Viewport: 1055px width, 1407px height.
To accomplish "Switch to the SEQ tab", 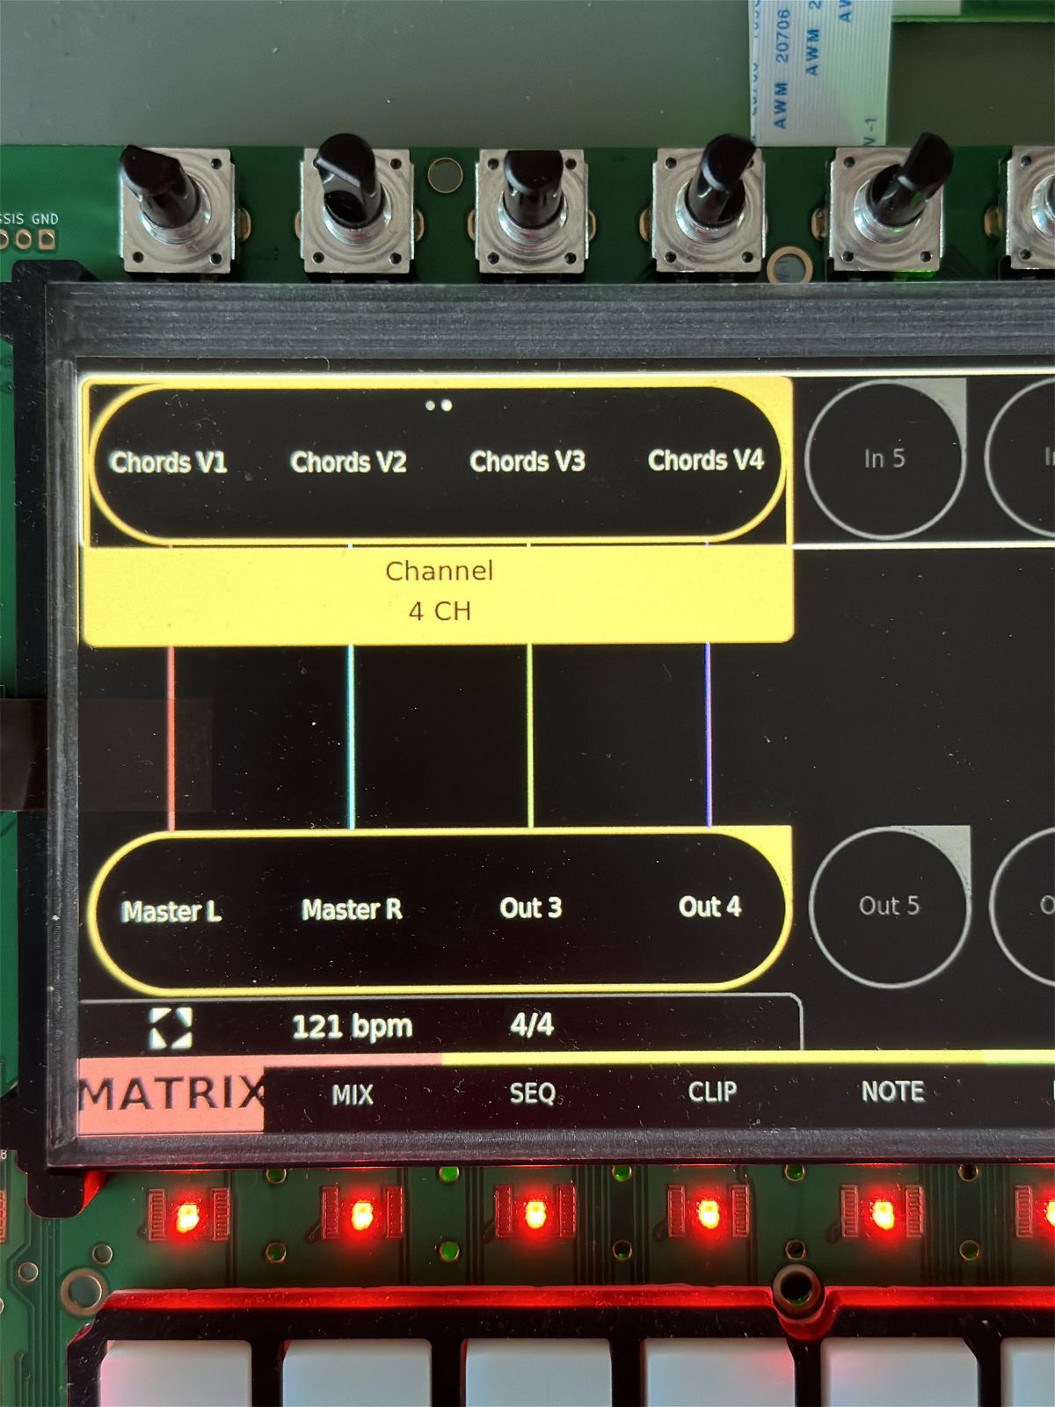I will pos(533,1093).
